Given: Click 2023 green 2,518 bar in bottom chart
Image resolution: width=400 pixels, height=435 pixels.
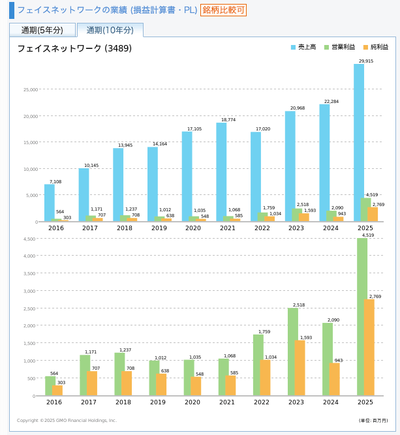Looking at the screenshot, I should (x=293, y=352).
